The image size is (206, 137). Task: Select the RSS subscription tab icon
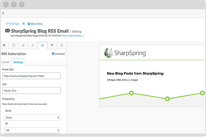(43, 45)
